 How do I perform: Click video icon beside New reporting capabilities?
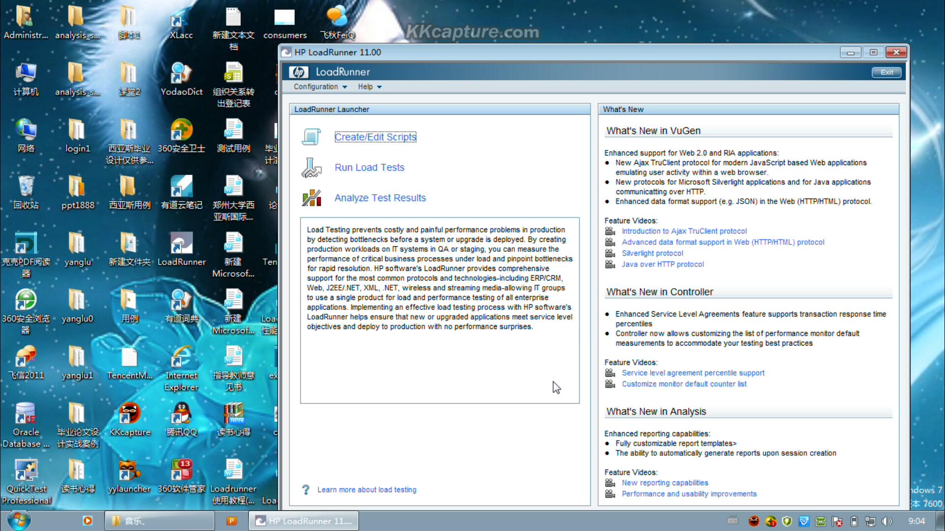coord(610,483)
